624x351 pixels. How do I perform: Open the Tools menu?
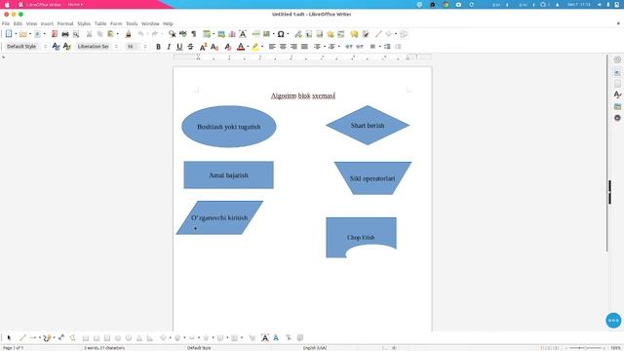point(132,23)
